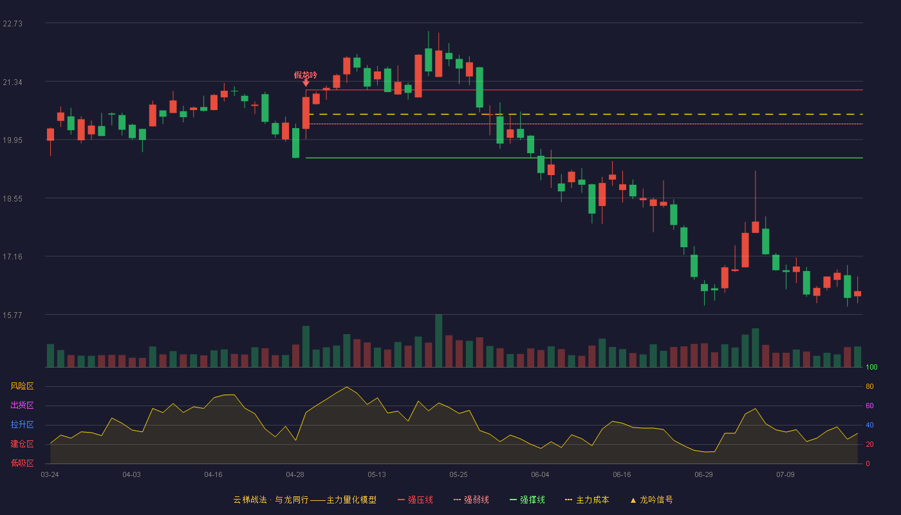Click the tallest volume bar
901x515 pixels.
coord(438,341)
